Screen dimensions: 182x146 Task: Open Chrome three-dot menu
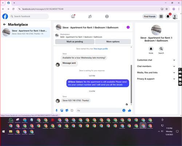(x=179, y=9)
